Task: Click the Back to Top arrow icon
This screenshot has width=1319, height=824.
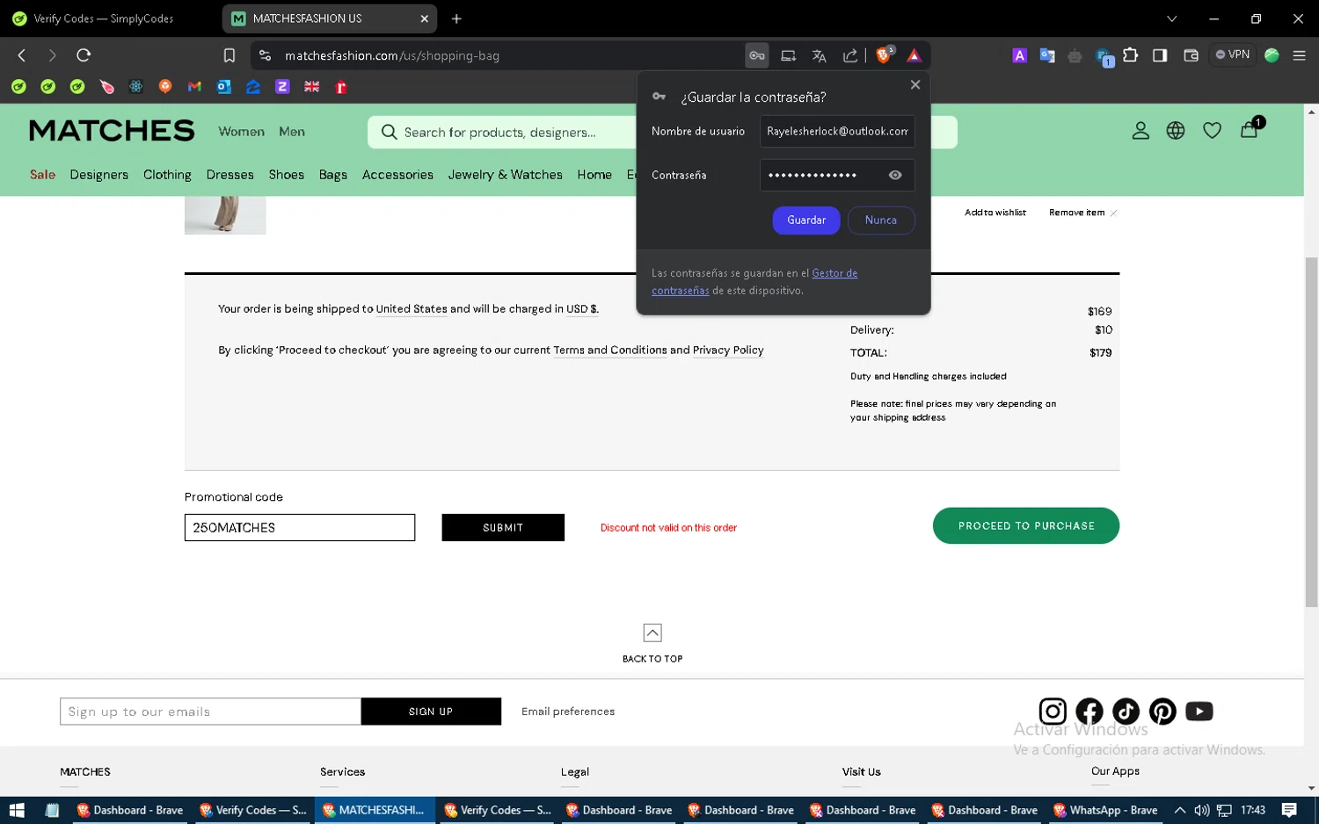Action: [x=652, y=632]
